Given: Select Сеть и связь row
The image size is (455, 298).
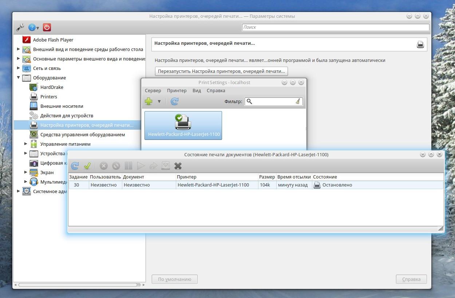Looking at the screenshot, I should 47,68.
